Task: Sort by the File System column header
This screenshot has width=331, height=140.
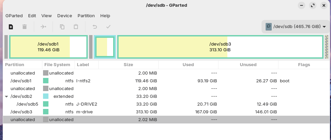Action: [x=57, y=65]
